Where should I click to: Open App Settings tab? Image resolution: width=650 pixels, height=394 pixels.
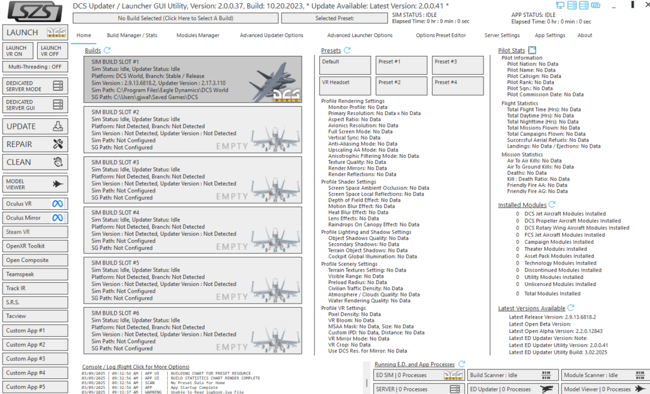point(550,35)
